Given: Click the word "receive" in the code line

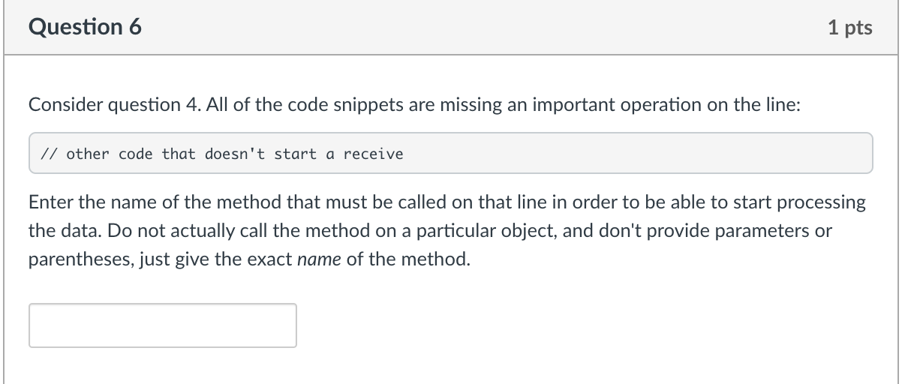Looking at the screenshot, I should [x=373, y=154].
